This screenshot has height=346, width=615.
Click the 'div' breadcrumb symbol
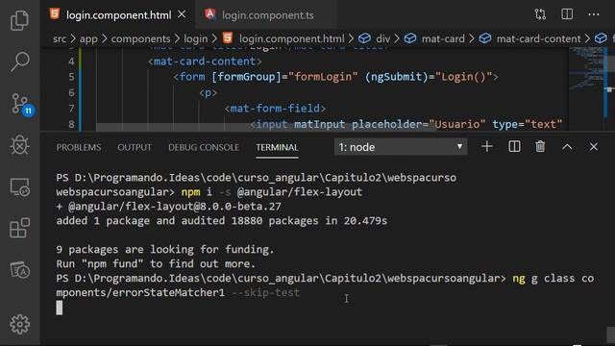point(382,38)
